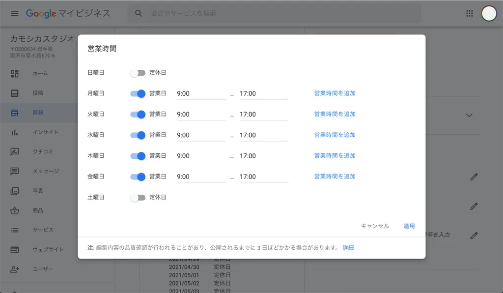
Task: Toggle 木曜日 business day switch
Action: (x=138, y=156)
